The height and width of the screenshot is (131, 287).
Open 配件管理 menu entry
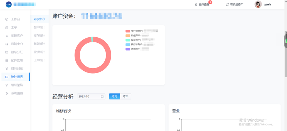[x=15, y=60]
